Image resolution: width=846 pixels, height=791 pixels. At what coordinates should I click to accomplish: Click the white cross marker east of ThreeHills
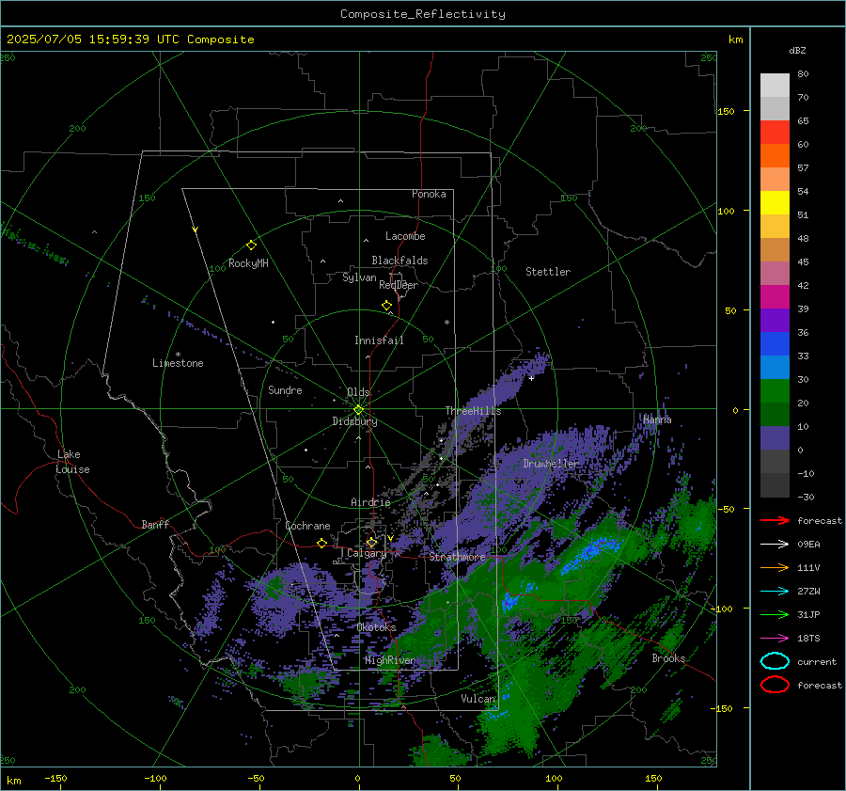531,378
